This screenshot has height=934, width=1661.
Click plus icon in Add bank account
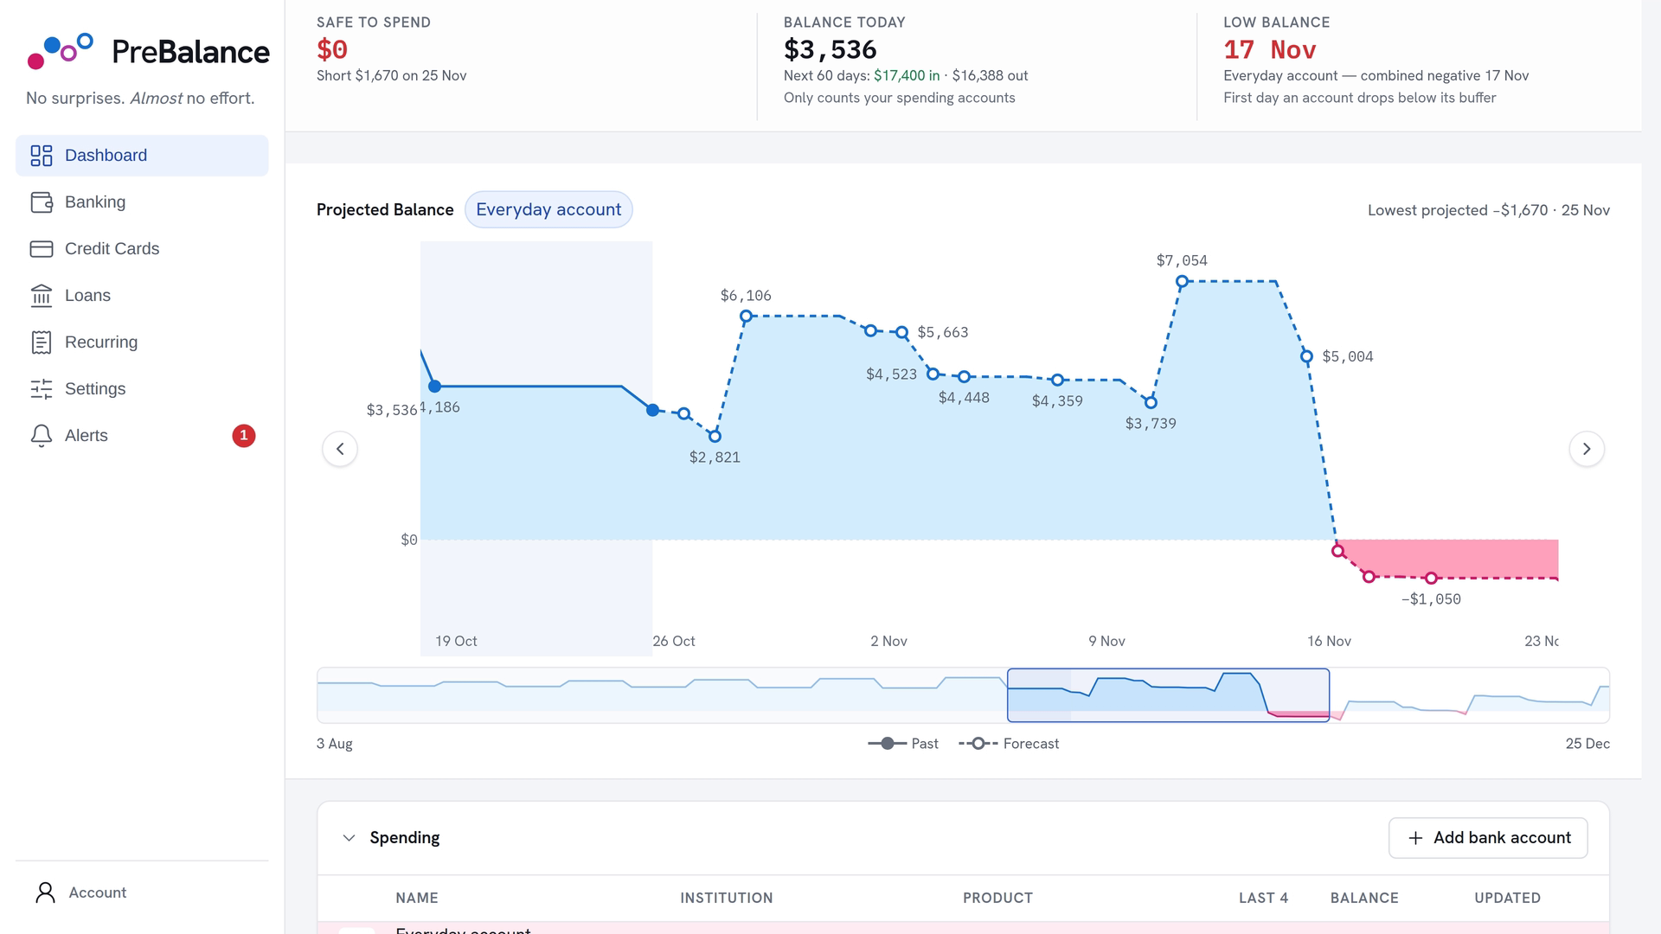point(1415,838)
